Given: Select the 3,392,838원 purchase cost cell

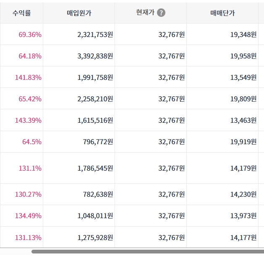Looking at the screenshot, I should click(x=95, y=56).
